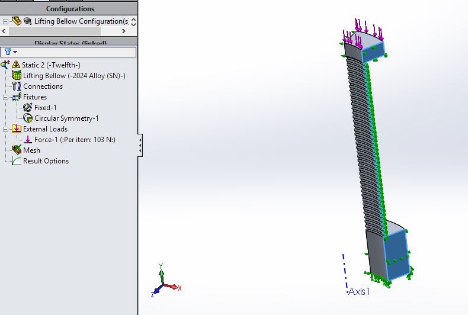
Task: Click the Fixed-1 fixture icon
Action: point(28,107)
